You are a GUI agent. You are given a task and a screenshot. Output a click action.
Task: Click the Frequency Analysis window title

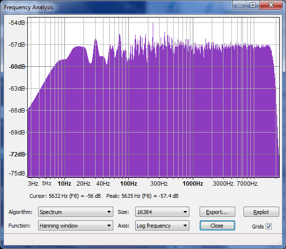pos(29,7)
